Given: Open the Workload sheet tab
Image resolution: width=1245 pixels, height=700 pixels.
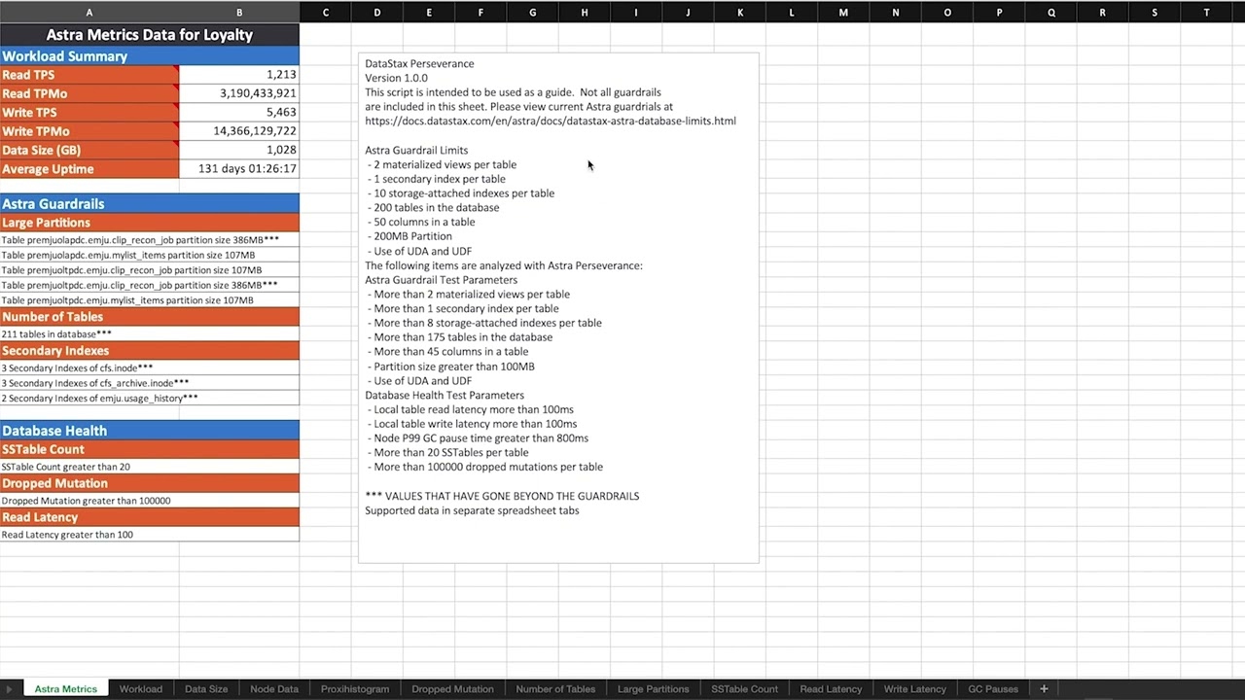Looking at the screenshot, I should [x=141, y=688].
